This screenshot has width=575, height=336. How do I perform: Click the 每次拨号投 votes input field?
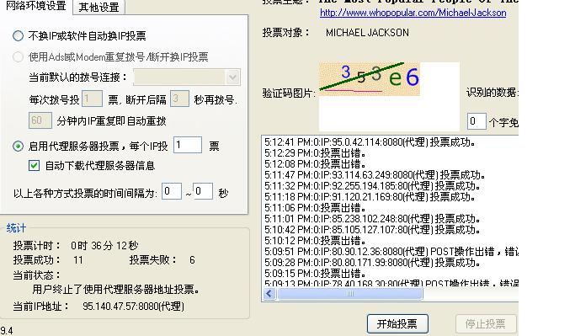[x=92, y=99]
